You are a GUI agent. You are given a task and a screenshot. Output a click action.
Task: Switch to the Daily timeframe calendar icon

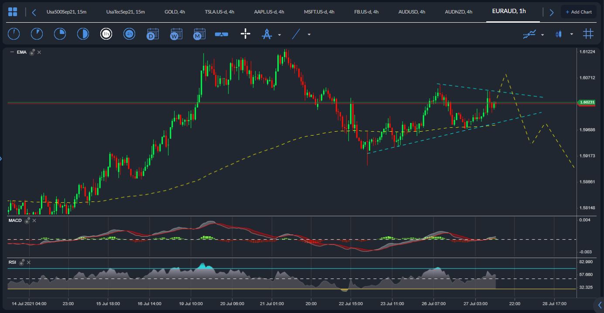[153, 34]
